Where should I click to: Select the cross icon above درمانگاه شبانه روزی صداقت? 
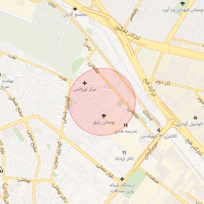[x=122, y=179]
